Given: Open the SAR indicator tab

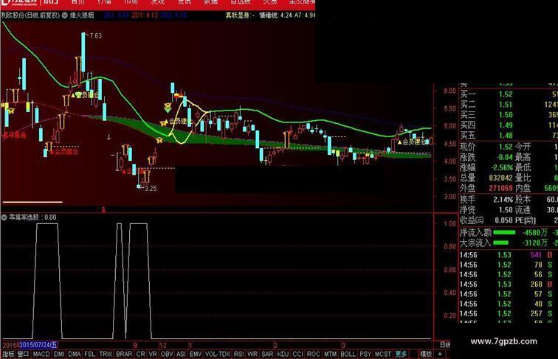Looking at the screenshot, I should pos(267,354).
